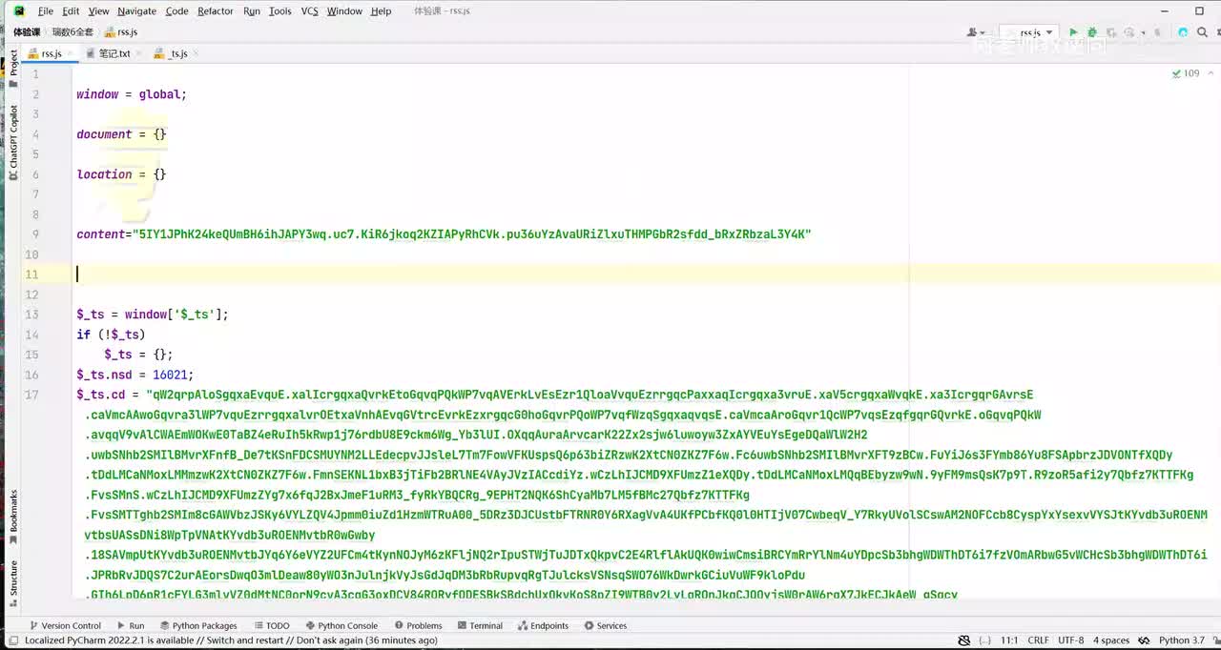Open the ChatGPT Copilot sidebar panel

pyautogui.click(x=13, y=141)
